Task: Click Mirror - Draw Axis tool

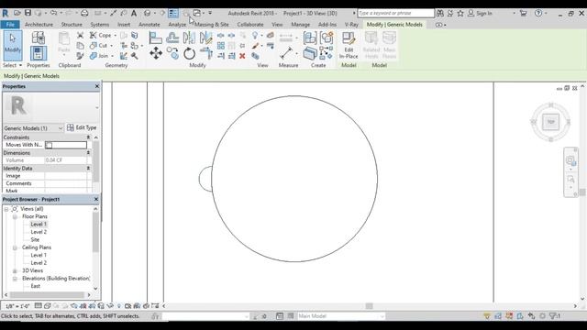Action: pyautogui.click(x=205, y=38)
